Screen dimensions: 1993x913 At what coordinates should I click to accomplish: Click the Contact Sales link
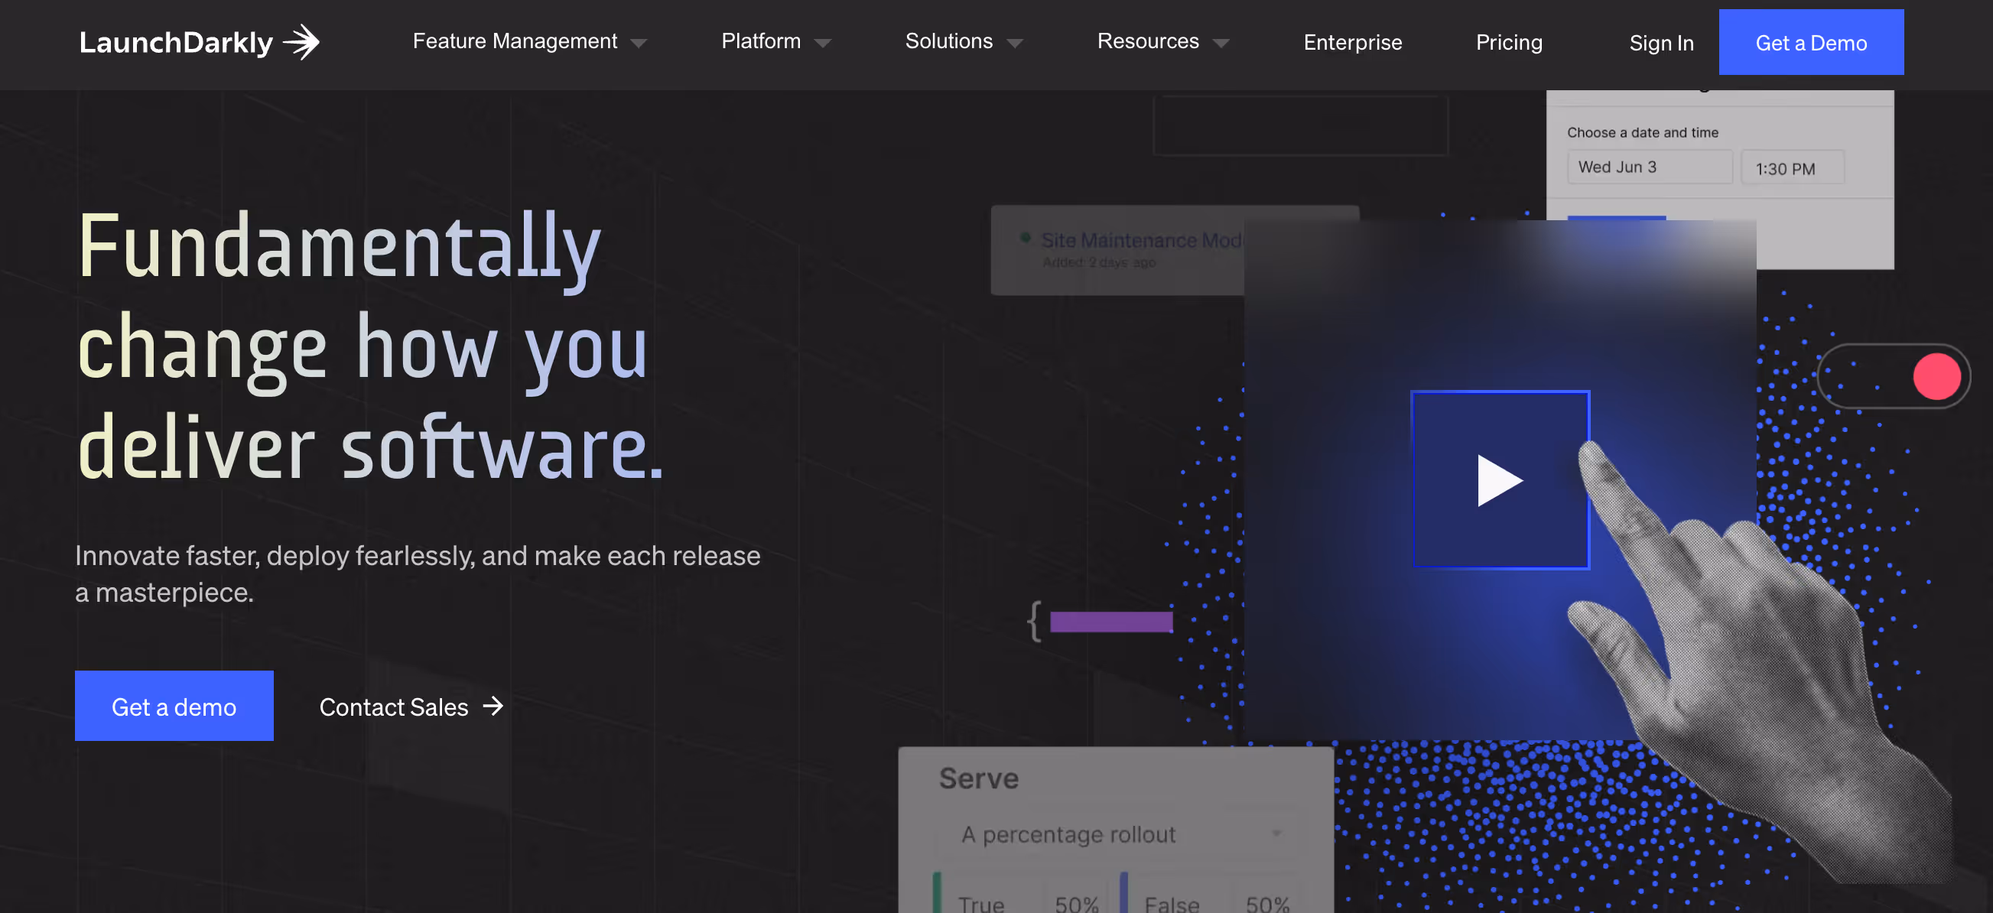coord(411,707)
